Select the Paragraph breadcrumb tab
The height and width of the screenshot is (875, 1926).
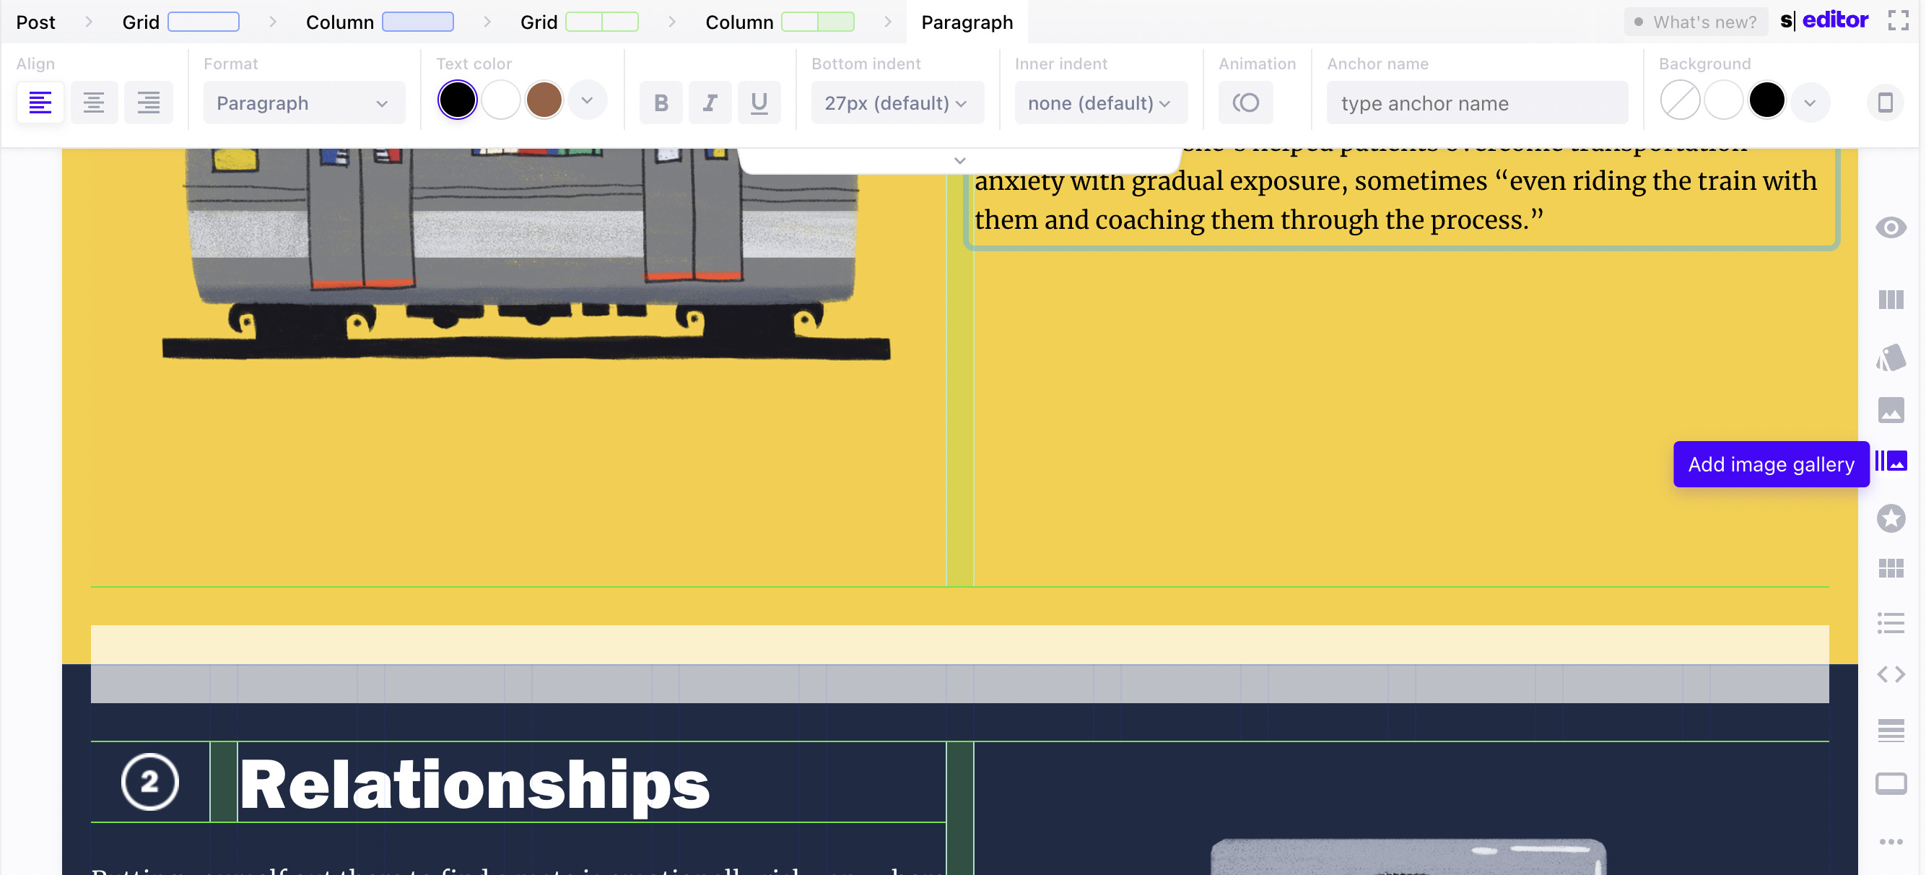coord(966,22)
